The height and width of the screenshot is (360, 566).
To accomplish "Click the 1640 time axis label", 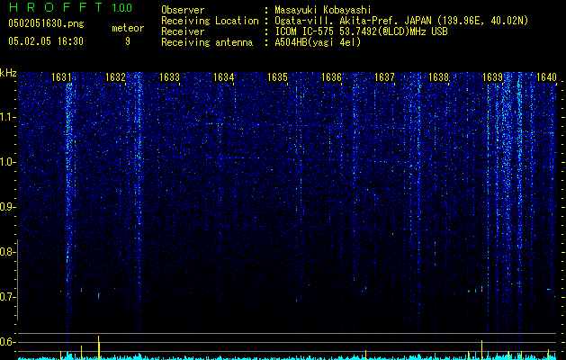I will point(546,76).
